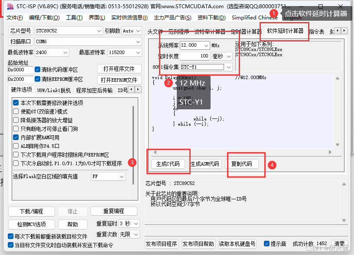Toggle 每次下载前都重新装载目标文件
Viewport: 354px width, 255px height.
10,236
